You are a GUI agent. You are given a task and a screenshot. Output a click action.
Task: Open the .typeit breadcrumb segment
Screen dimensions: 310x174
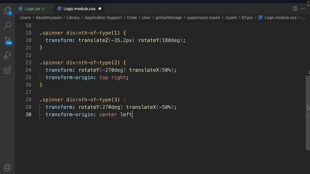click(231, 17)
